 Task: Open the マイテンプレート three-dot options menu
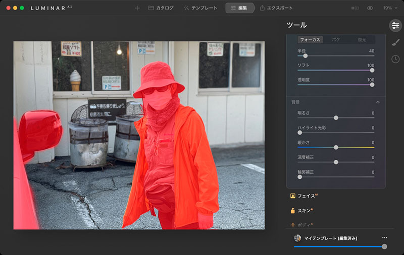pos(384,238)
